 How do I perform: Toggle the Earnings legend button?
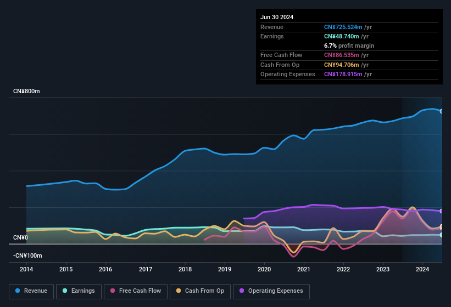pos(79,291)
